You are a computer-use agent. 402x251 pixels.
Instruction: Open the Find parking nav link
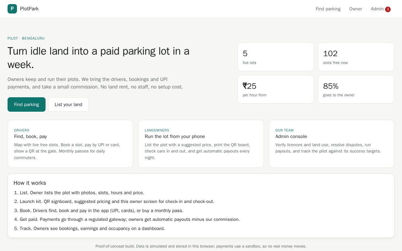tap(328, 9)
